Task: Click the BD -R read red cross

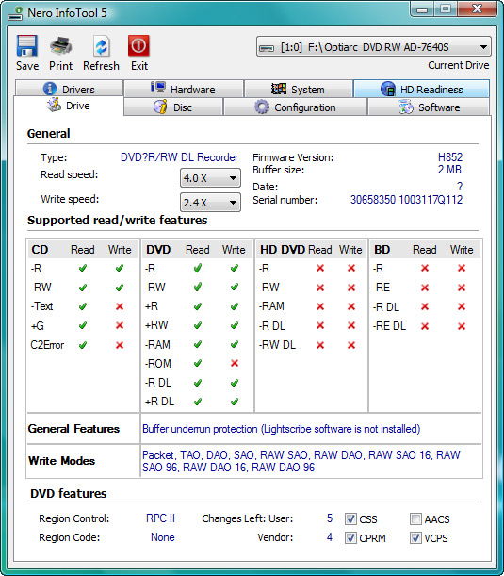Action: (425, 268)
